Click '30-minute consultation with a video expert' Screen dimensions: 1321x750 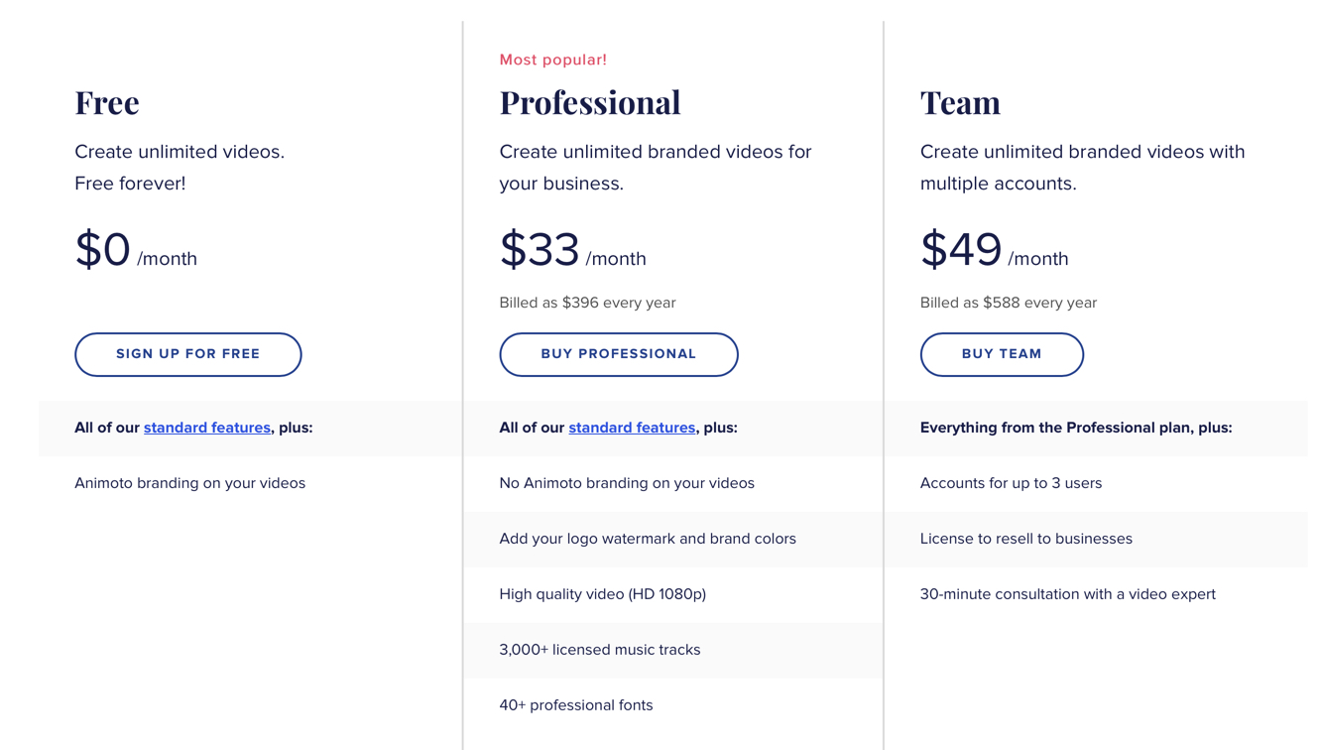point(1067,594)
